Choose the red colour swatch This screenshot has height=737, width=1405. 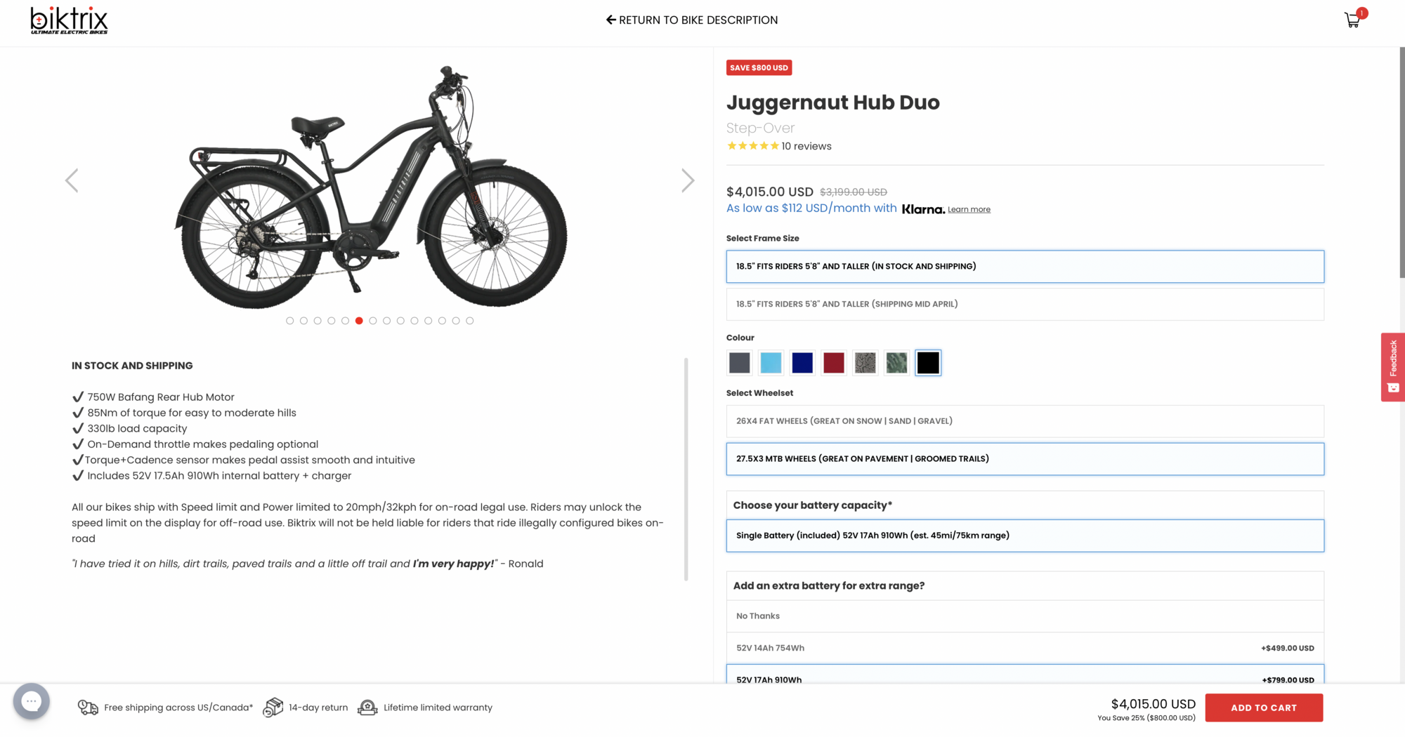click(834, 363)
